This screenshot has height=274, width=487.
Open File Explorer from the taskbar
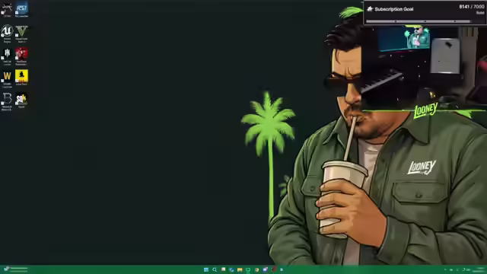[x=240, y=269]
